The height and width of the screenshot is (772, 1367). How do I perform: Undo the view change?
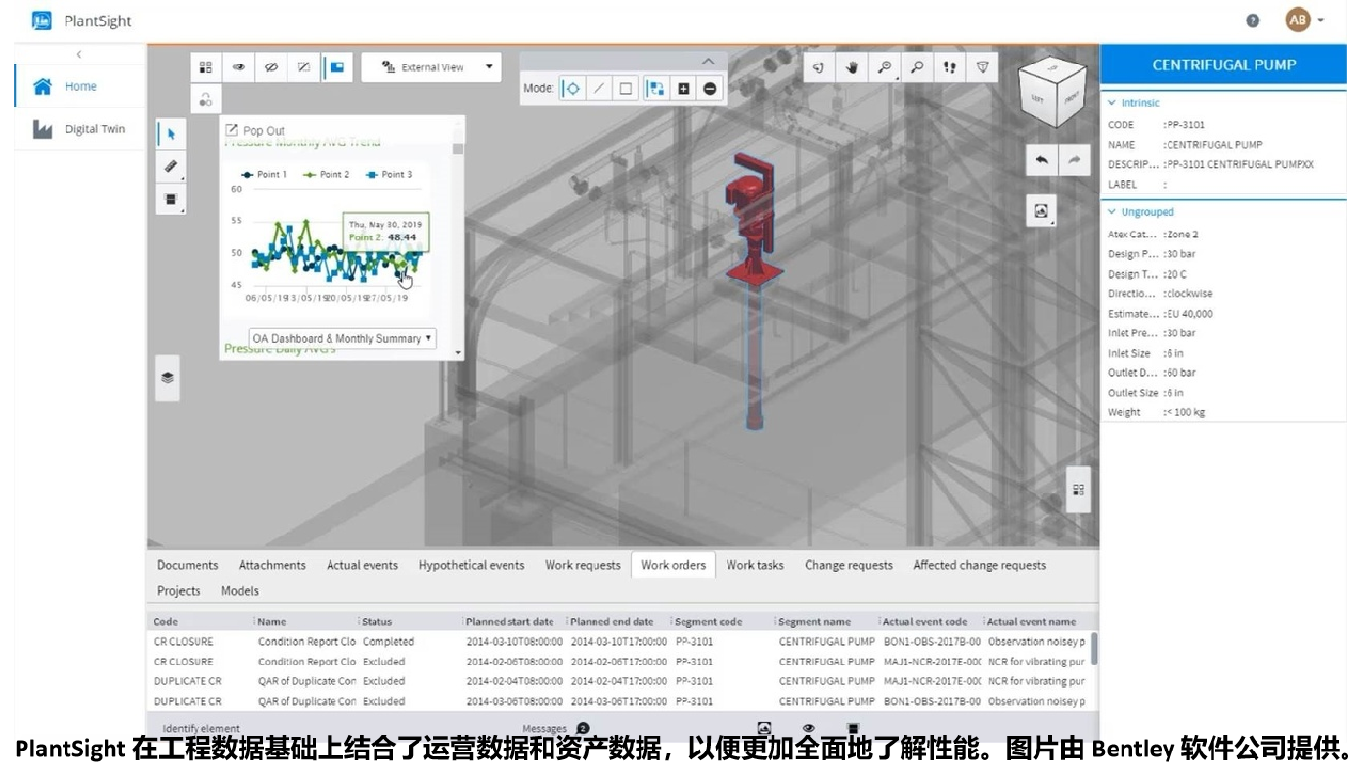click(x=1042, y=160)
